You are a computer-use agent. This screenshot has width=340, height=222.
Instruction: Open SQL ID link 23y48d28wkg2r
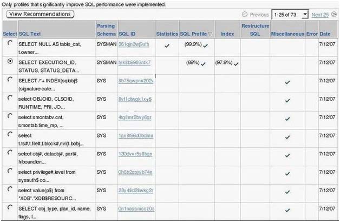coord(135,190)
